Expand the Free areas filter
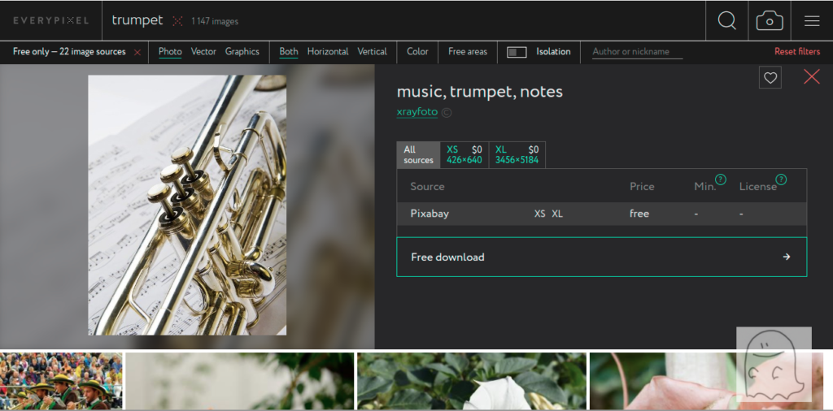 click(x=468, y=52)
